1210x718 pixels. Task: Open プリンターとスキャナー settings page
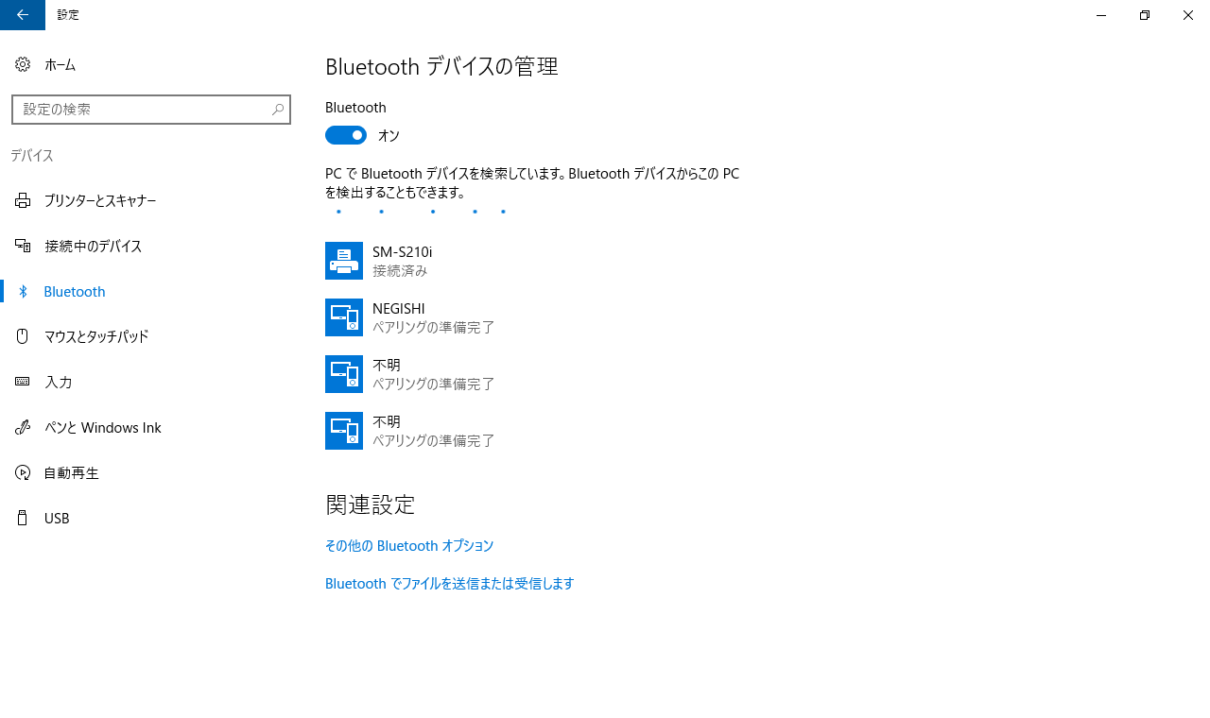pos(100,200)
